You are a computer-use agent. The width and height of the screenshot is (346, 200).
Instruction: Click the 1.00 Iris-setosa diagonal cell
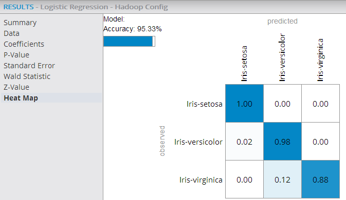pos(244,104)
